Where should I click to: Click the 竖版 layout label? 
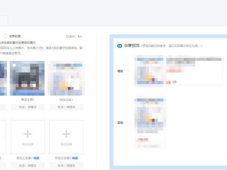click(x=120, y=123)
